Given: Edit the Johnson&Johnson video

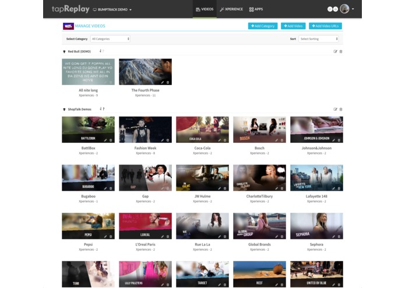Looking at the screenshot, I should (x=334, y=141).
